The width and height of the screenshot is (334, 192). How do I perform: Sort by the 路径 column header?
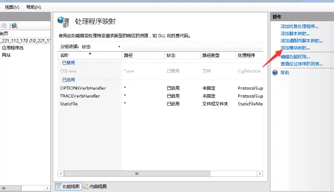click(143, 56)
